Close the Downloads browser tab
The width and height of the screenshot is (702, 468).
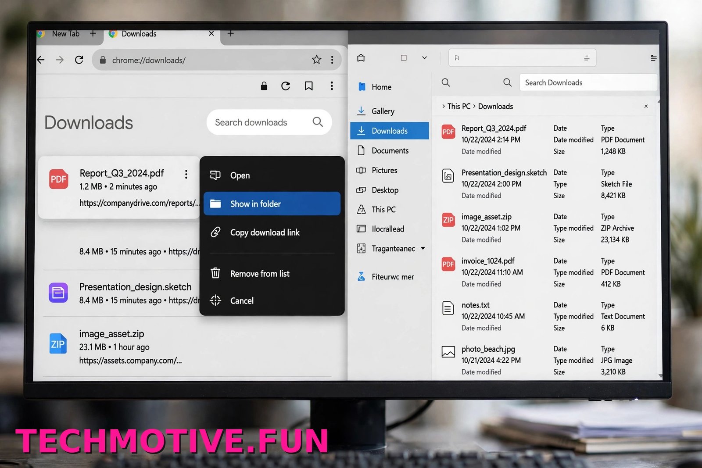211,33
